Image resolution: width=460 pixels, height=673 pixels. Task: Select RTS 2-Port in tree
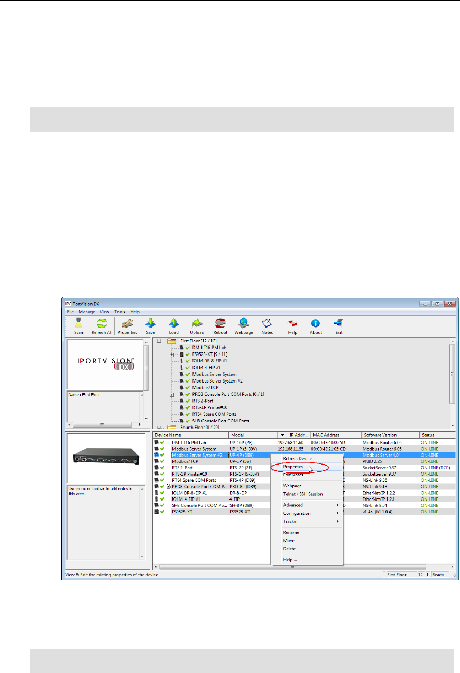pos(204,401)
